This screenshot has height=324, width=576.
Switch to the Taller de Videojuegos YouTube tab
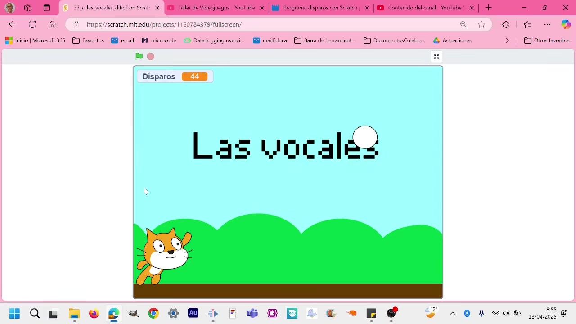click(x=216, y=8)
